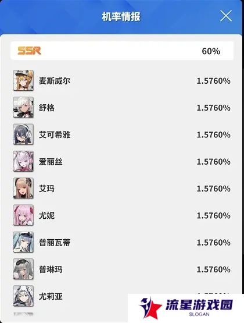This screenshot has width=244, height=323.
Task: Select the 艾可希雅 headphone girl avatar
Action: (x=23, y=134)
